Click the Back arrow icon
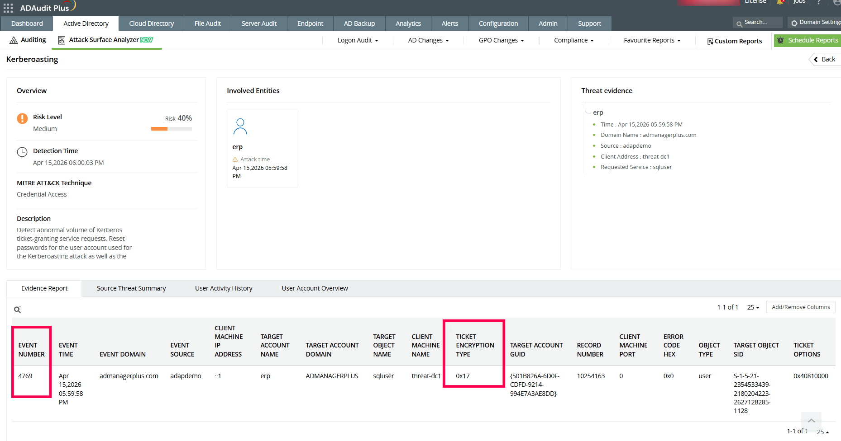The image size is (841, 441). [x=816, y=59]
